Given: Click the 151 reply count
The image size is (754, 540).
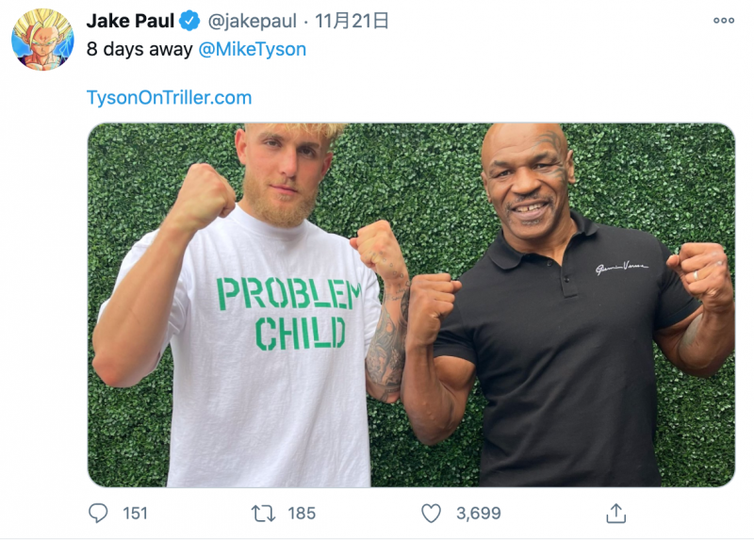Looking at the screenshot, I should [136, 513].
